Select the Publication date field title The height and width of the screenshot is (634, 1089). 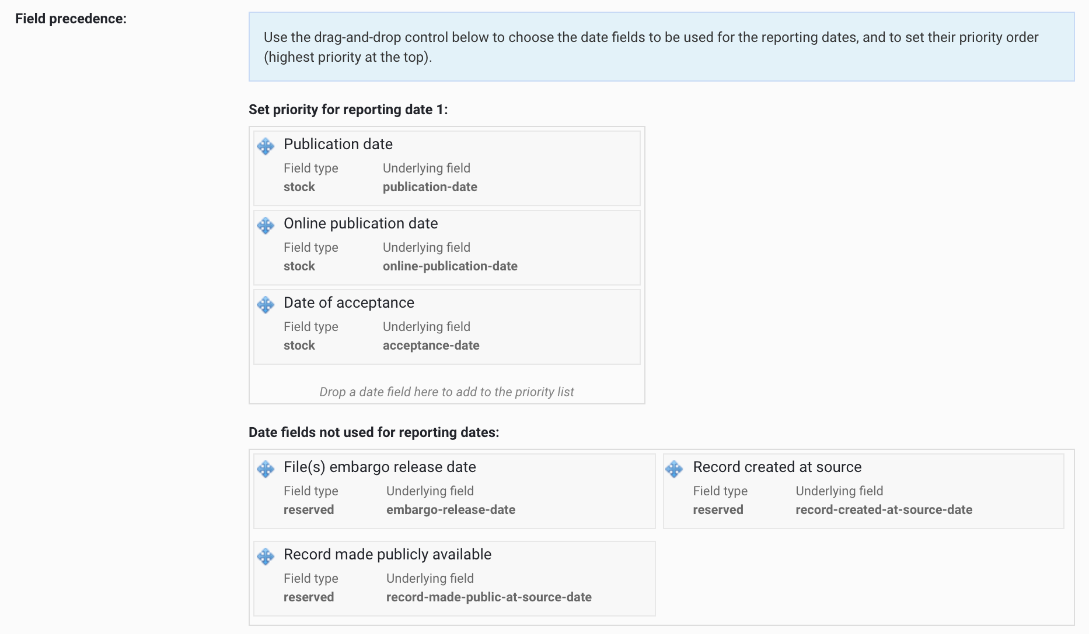tap(338, 144)
